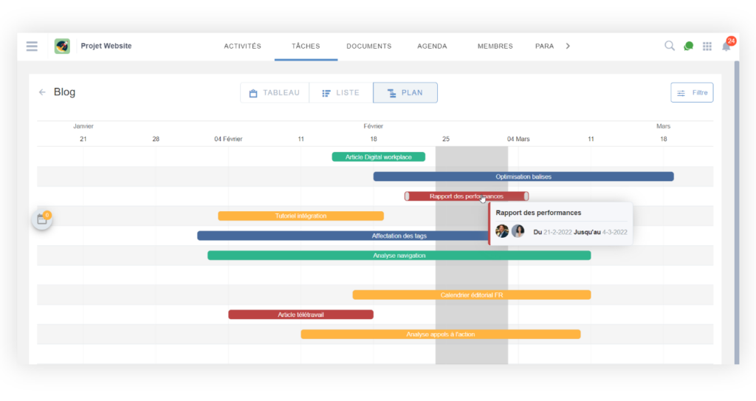Select the Calendrier éditorial FR task bar

click(472, 295)
